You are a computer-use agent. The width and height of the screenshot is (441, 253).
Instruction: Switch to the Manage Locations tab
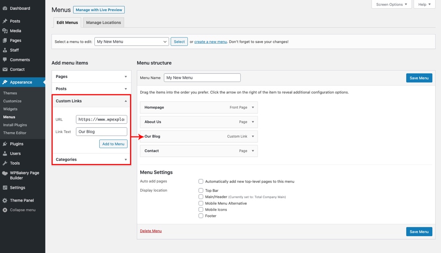pos(104,22)
